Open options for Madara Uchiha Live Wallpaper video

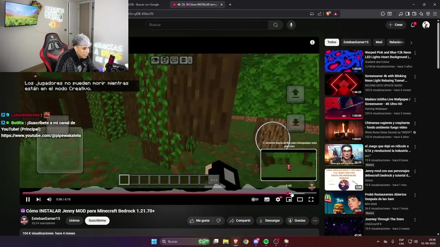pos(415,100)
